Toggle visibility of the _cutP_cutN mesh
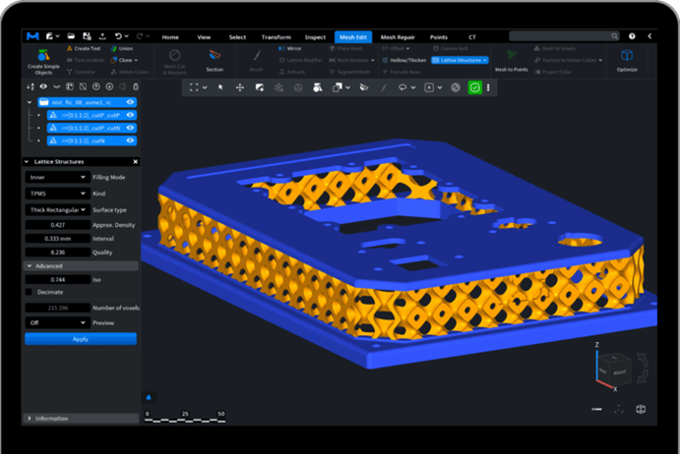 click(130, 128)
